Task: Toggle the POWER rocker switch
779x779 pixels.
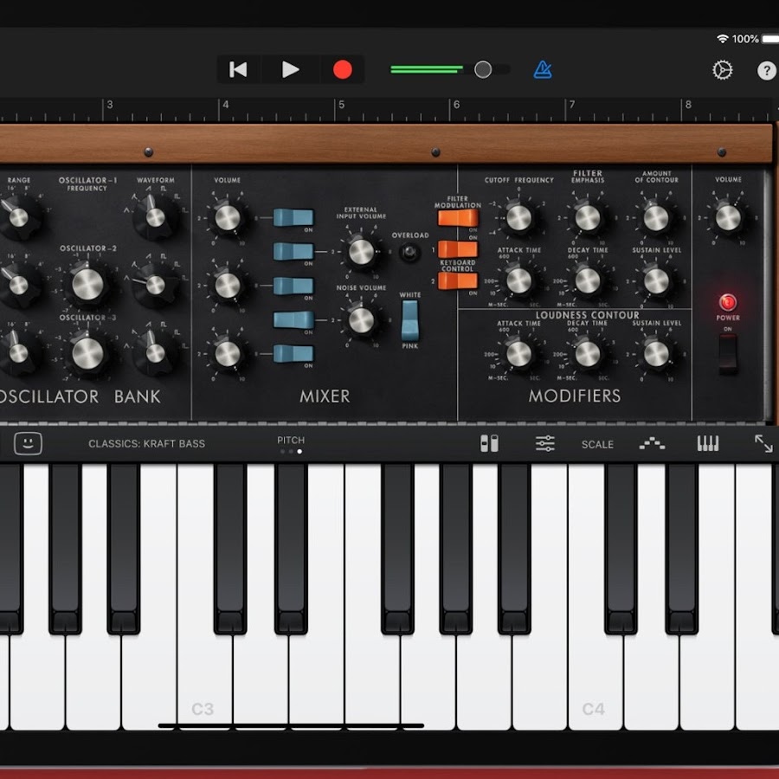Action: (728, 354)
